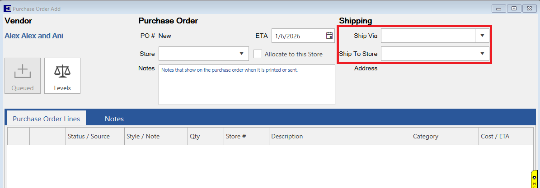Sort by the Status / Source column header

pos(89,136)
